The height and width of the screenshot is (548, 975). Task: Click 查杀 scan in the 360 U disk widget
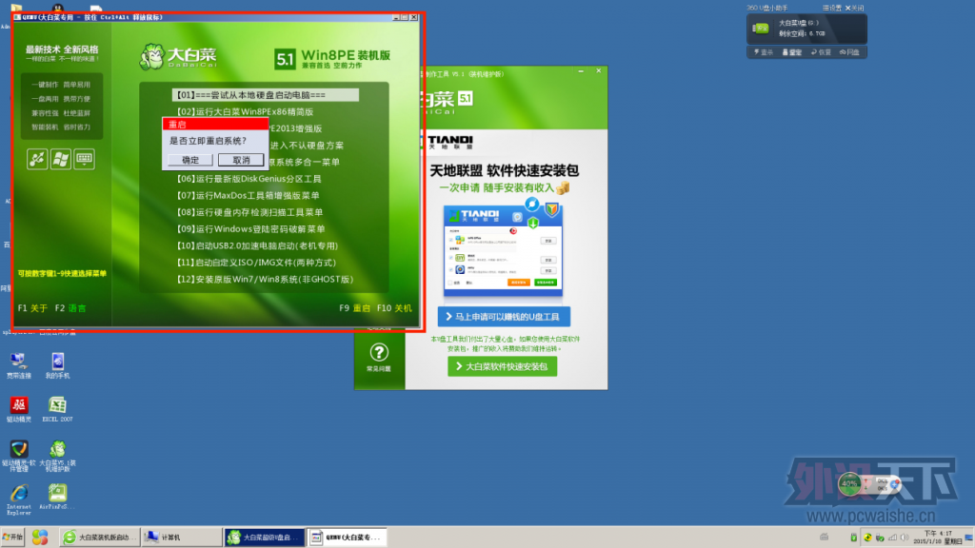click(764, 52)
